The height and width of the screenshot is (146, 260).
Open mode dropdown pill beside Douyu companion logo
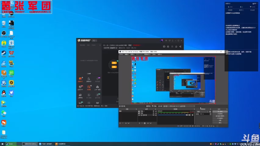click(x=94, y=41)
